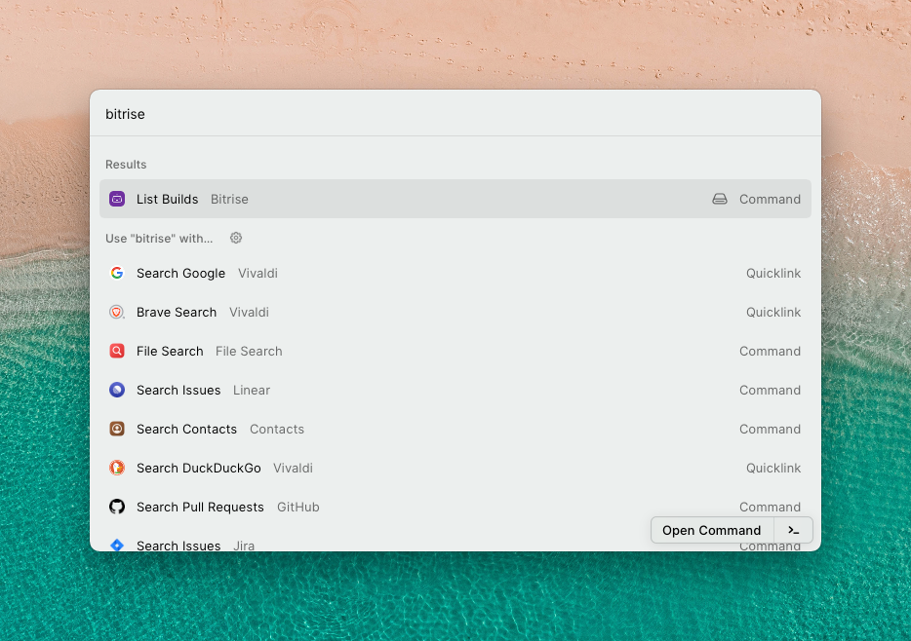
Task: Click the Command label on Search Contacts row
Action: [x=770, y=429]
